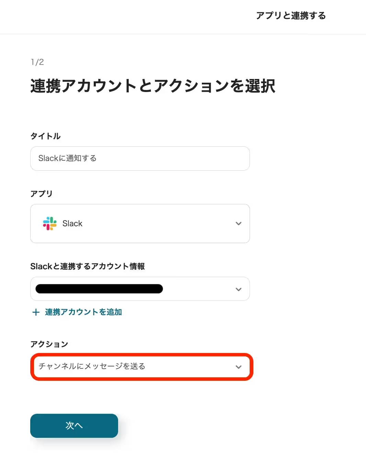Expand the アクション dropdown chevron

pyautogui.click(x=238, y=367)
